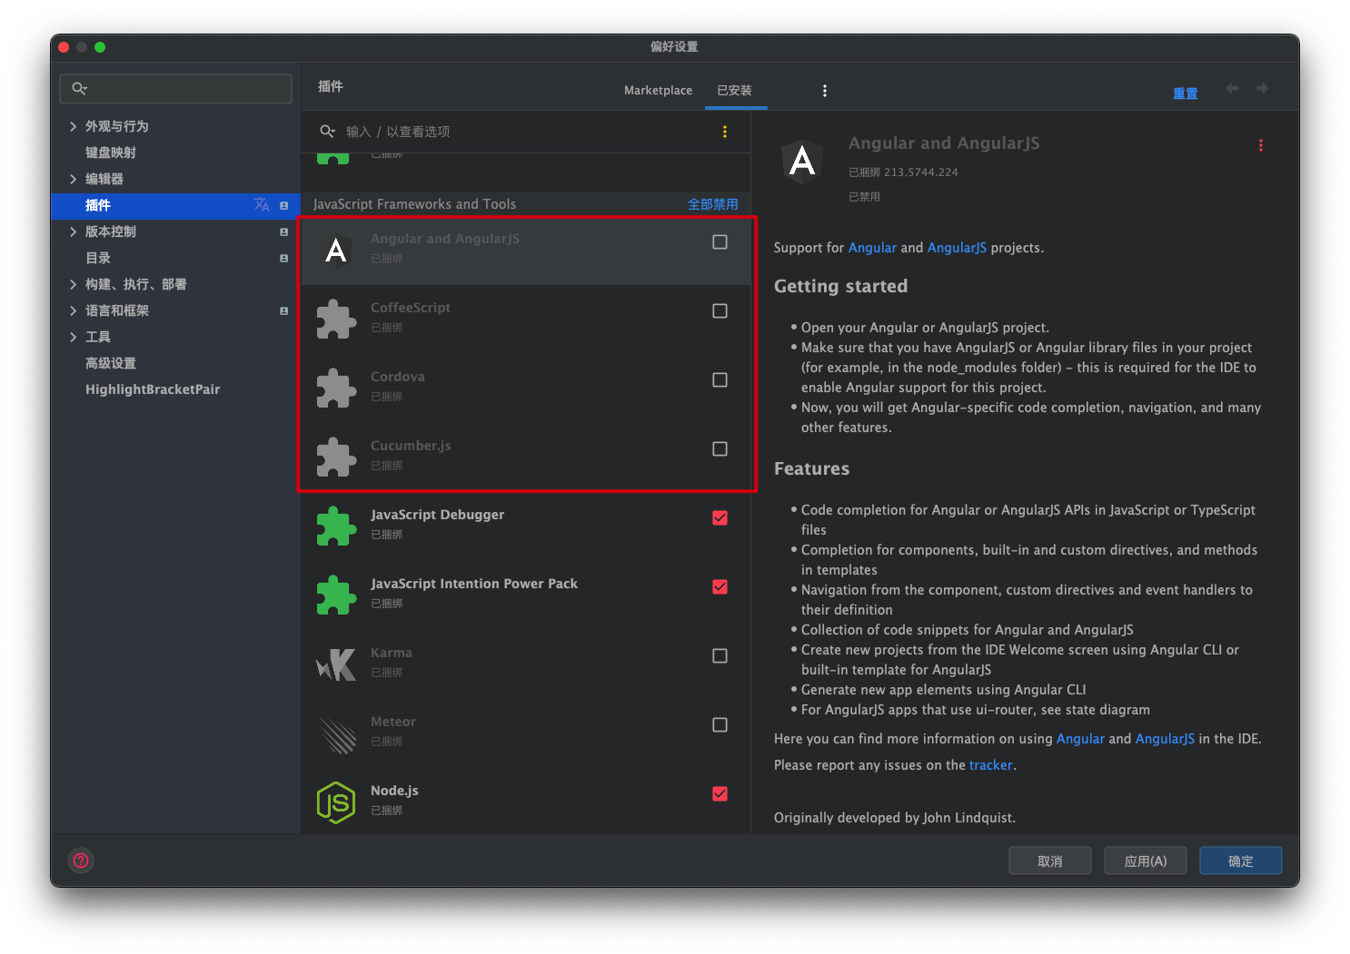Click the Angular and AngularJS plugin icon in list

[336, 251]
